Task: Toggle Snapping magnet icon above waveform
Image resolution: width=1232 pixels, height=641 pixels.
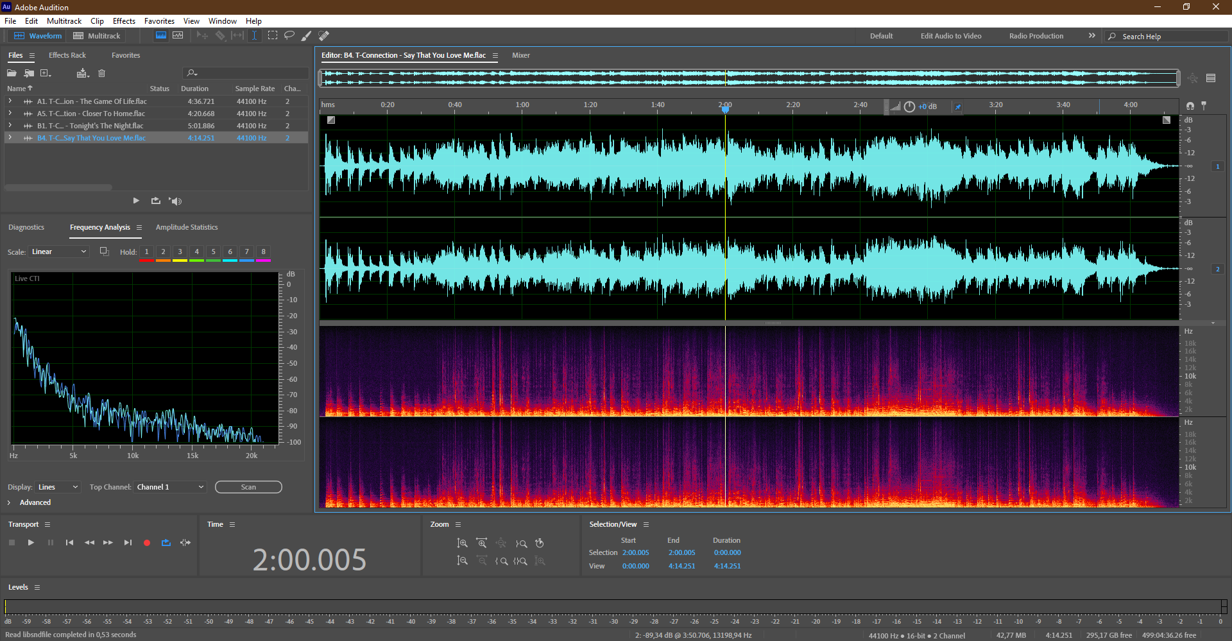Action: coord(1190,105)
